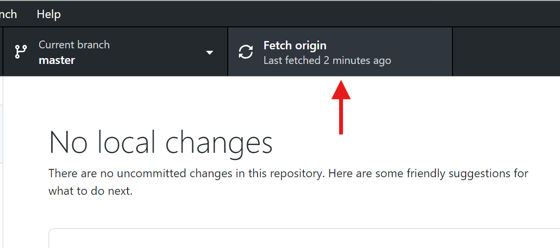Expand the Current branch dropdown caret
The width and height of the screenshot is (560, 248).
coord(210,52)
